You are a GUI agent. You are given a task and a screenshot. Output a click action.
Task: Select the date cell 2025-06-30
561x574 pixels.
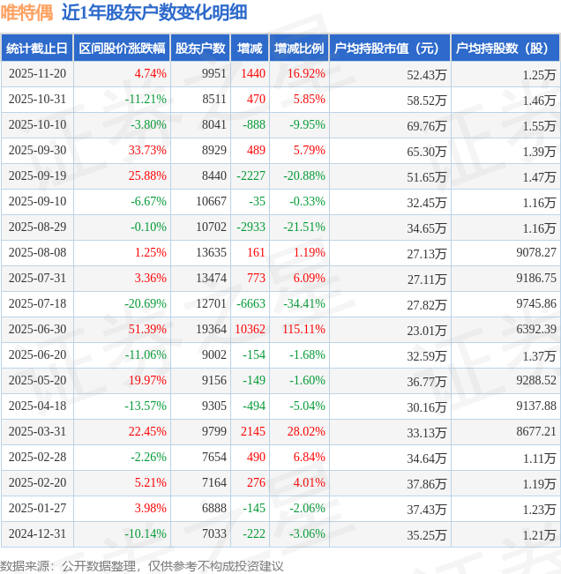(x=37, y=329)
